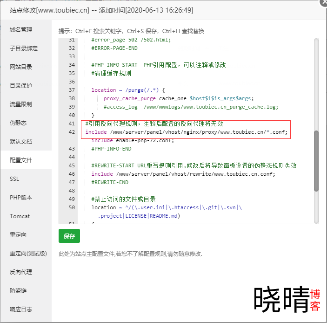The height and width of the screenshot is (323, 327).
Task: Click the 提示 Ctrl+F 搜索关键字 hint text
Action: (131, 31)
